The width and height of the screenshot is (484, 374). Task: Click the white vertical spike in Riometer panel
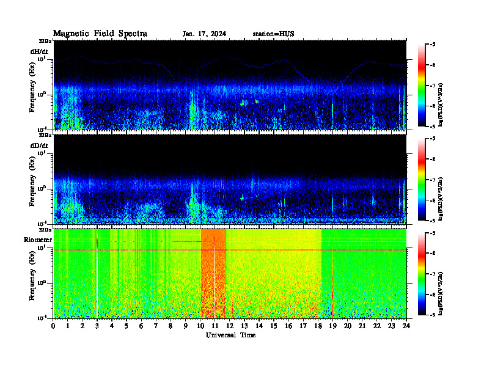tap(97, 281)
